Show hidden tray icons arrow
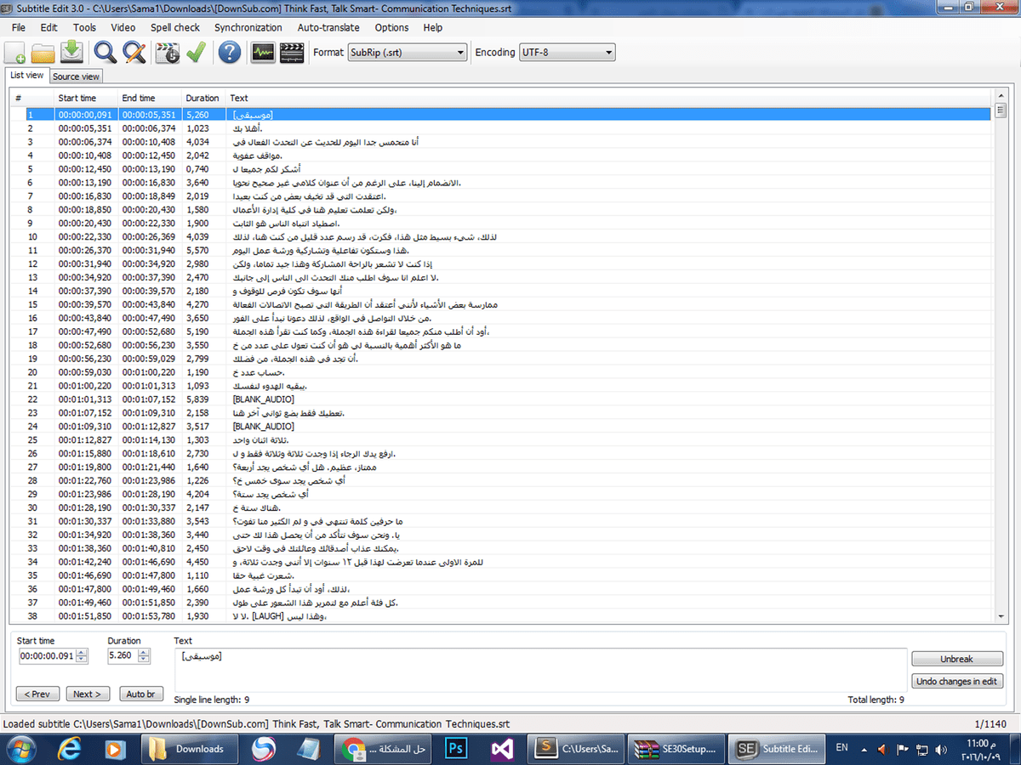The width and height of the screenshot is (1021, 765). pos(864,750)
